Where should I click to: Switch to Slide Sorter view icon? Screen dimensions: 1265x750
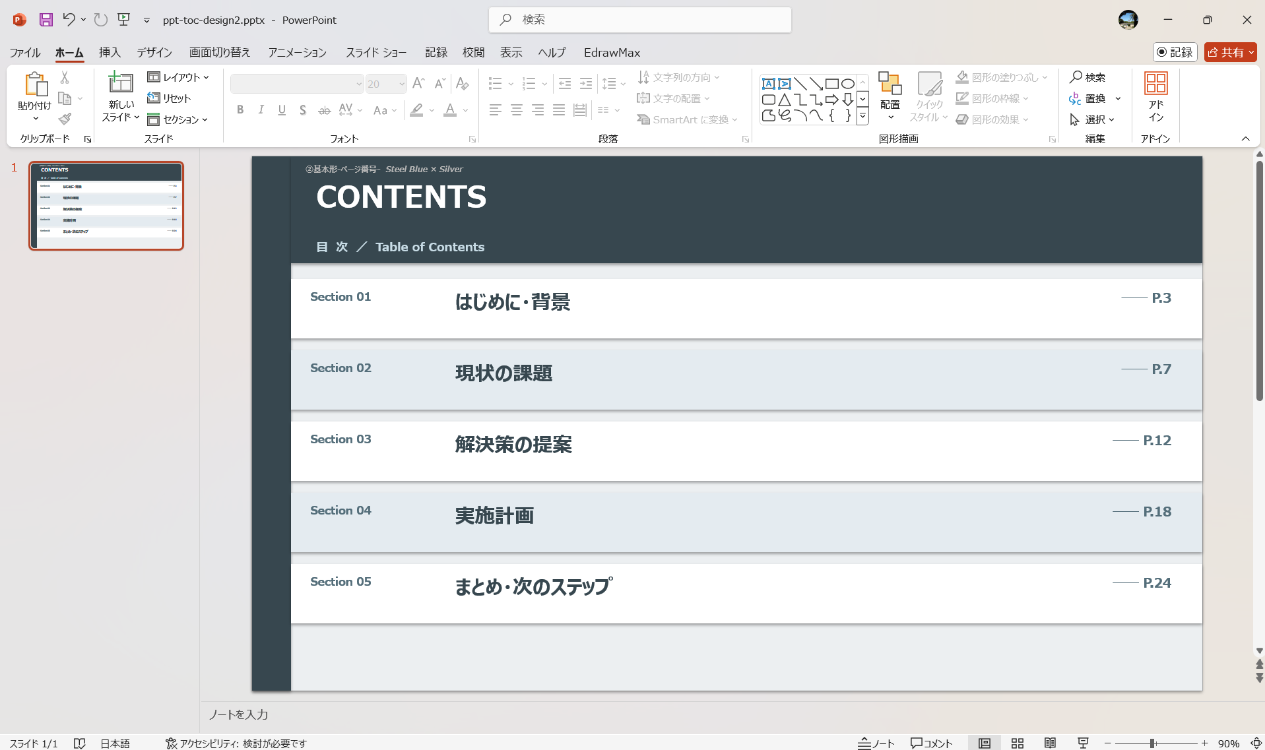click(1018, 743)
